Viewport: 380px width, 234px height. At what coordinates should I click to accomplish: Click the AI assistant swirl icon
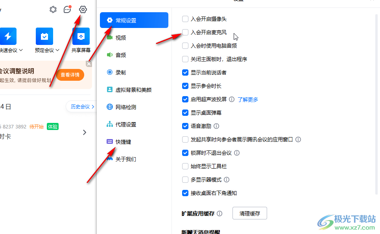click(53, 9)
